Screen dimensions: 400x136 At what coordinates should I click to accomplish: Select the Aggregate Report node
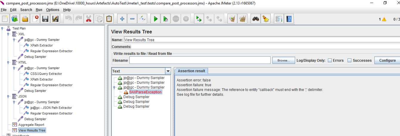click(31, 125)
